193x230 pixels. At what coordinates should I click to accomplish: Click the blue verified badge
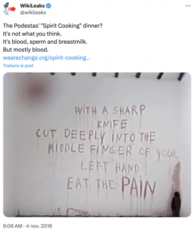49,6
